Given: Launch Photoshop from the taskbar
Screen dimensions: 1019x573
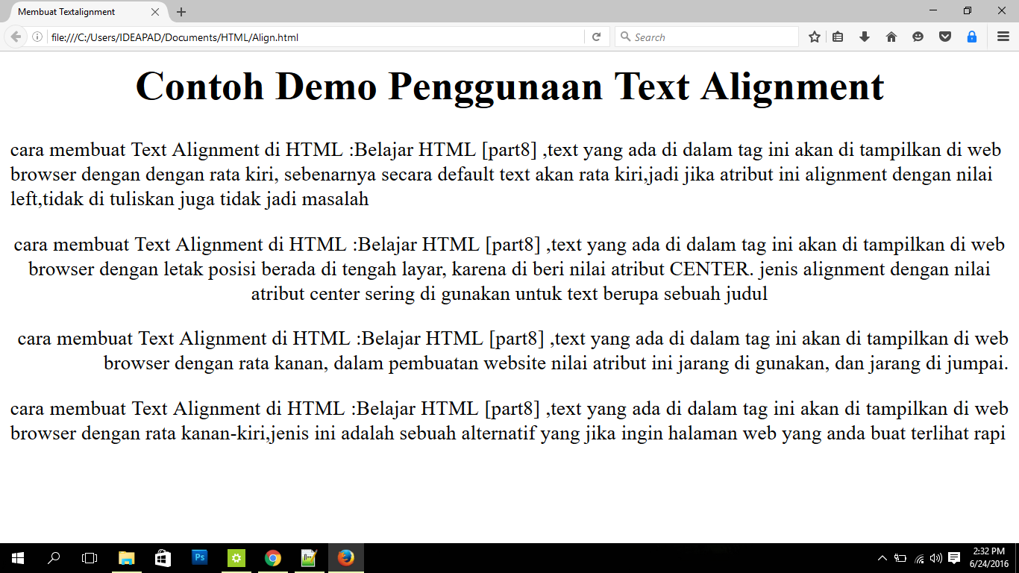Looking at the screenshot, I should pyautogui.click(x=199, y=557).
